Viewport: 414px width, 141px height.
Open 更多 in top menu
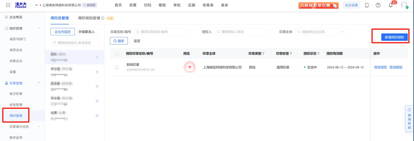[x=225, y=5]
